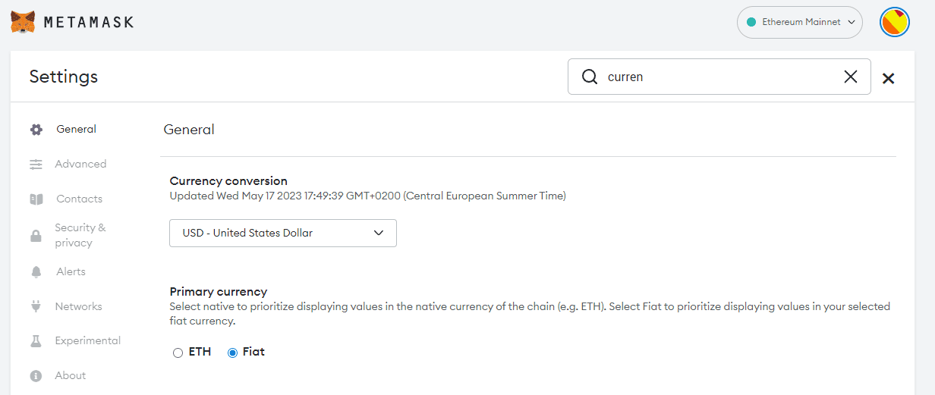Image resolution: width=935 pixels, height=395 pixels.
Task: Click the Contacts book icon
Action: 36,199
